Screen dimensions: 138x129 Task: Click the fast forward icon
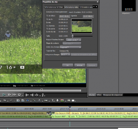tap(14, 95)
